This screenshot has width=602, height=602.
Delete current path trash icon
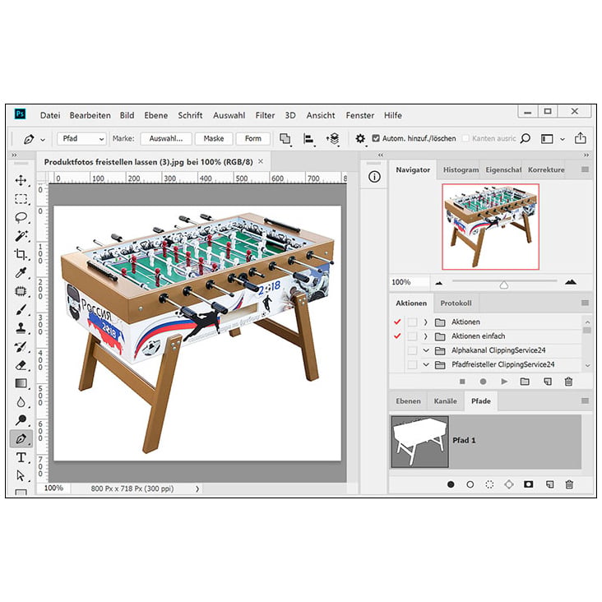click(569, 484)
